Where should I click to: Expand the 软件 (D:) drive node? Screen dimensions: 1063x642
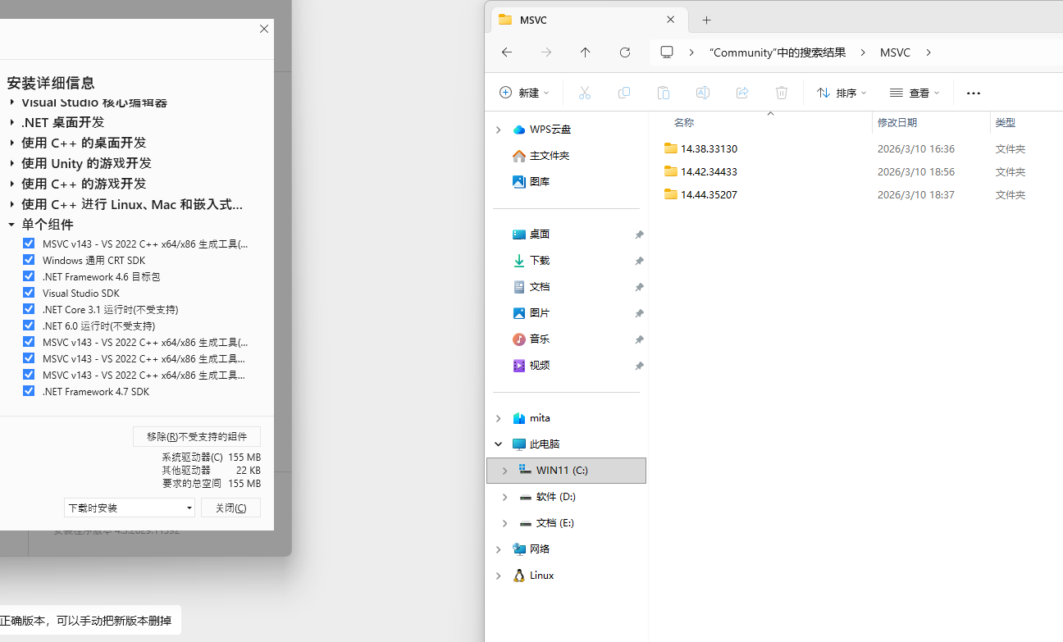pos(504,497)
